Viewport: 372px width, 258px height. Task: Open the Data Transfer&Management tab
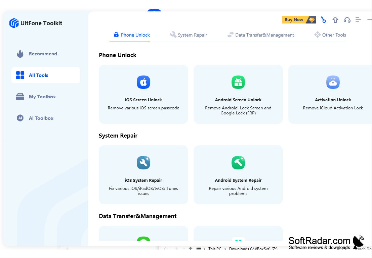[260, 35]
